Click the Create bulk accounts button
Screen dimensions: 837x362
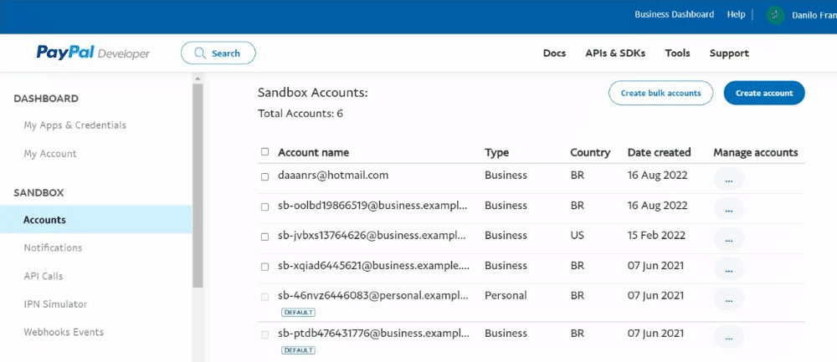click(660, 93)
